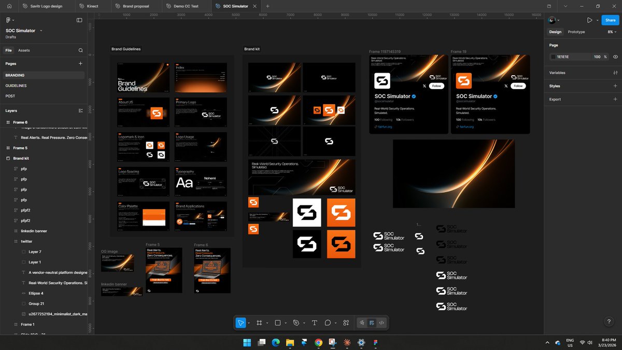Select the linkedin banner layer

pos(44,231)
